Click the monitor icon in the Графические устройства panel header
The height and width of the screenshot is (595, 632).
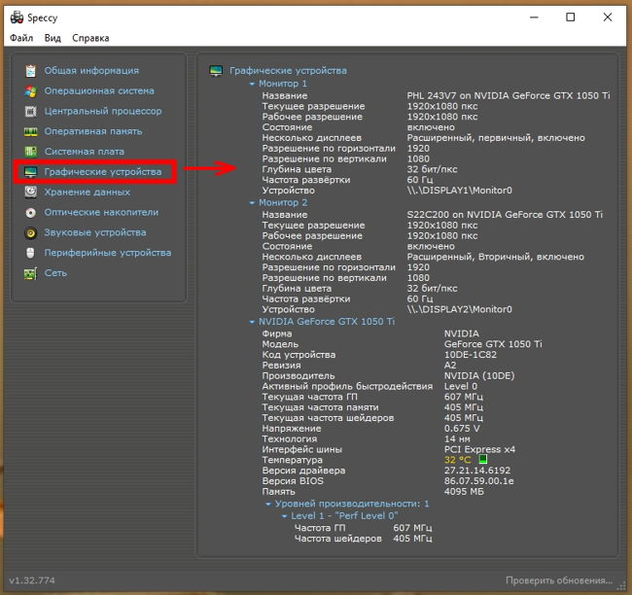pyautogui.click(x=216, y=71)
